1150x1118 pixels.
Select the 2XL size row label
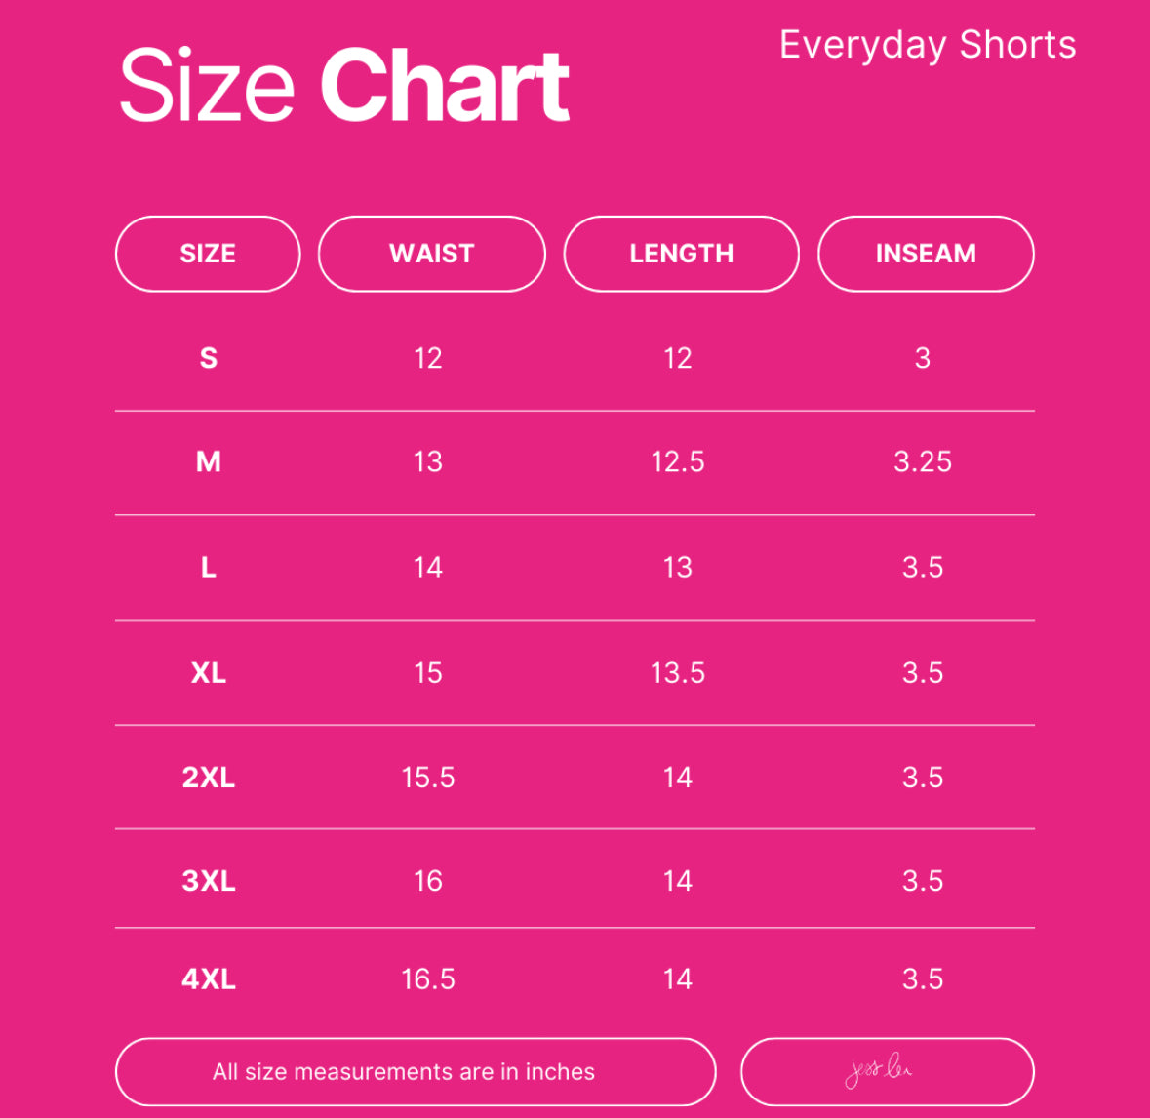[x=209, y=777]
